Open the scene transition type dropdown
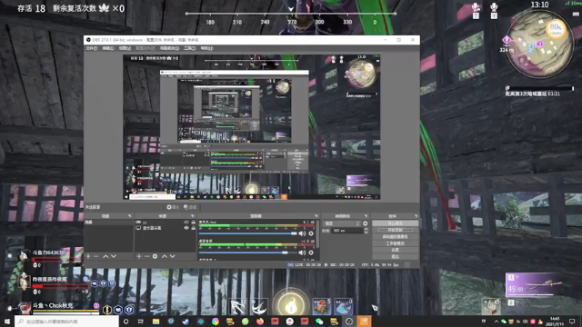582x327 pixels. pos(342,223)
